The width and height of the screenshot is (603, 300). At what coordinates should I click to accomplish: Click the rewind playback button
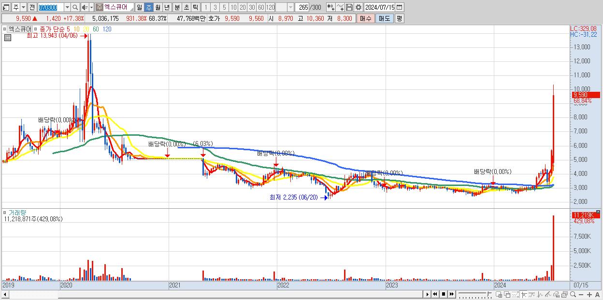(x=435, y=294)
